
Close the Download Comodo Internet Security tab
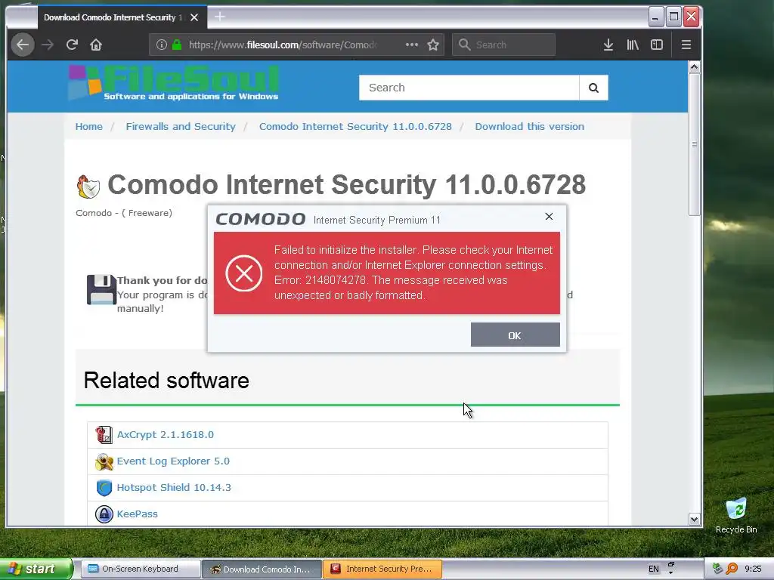pyautogui.click(x=194, y=17)
